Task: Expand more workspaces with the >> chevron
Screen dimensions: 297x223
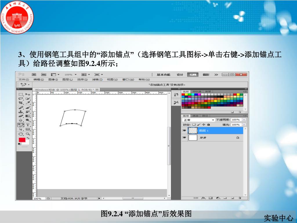Action: pyautogui.click(x=216, y=75)
